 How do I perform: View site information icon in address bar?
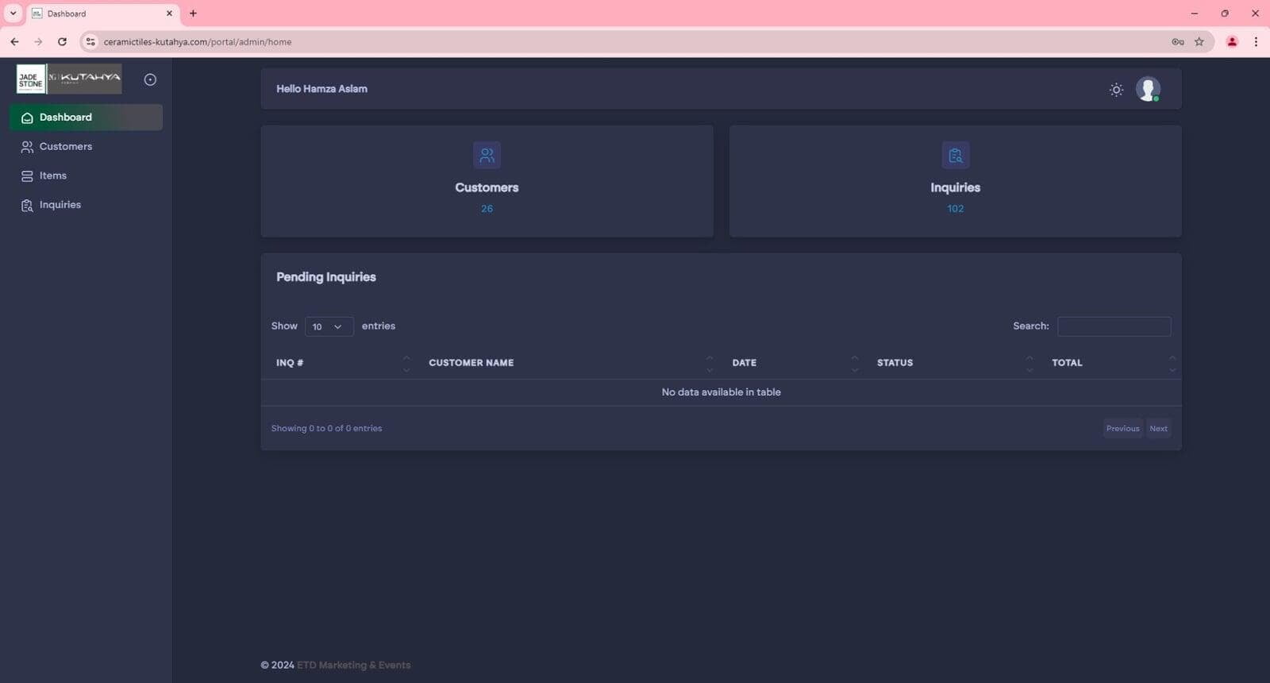click(x=90, y=42)
